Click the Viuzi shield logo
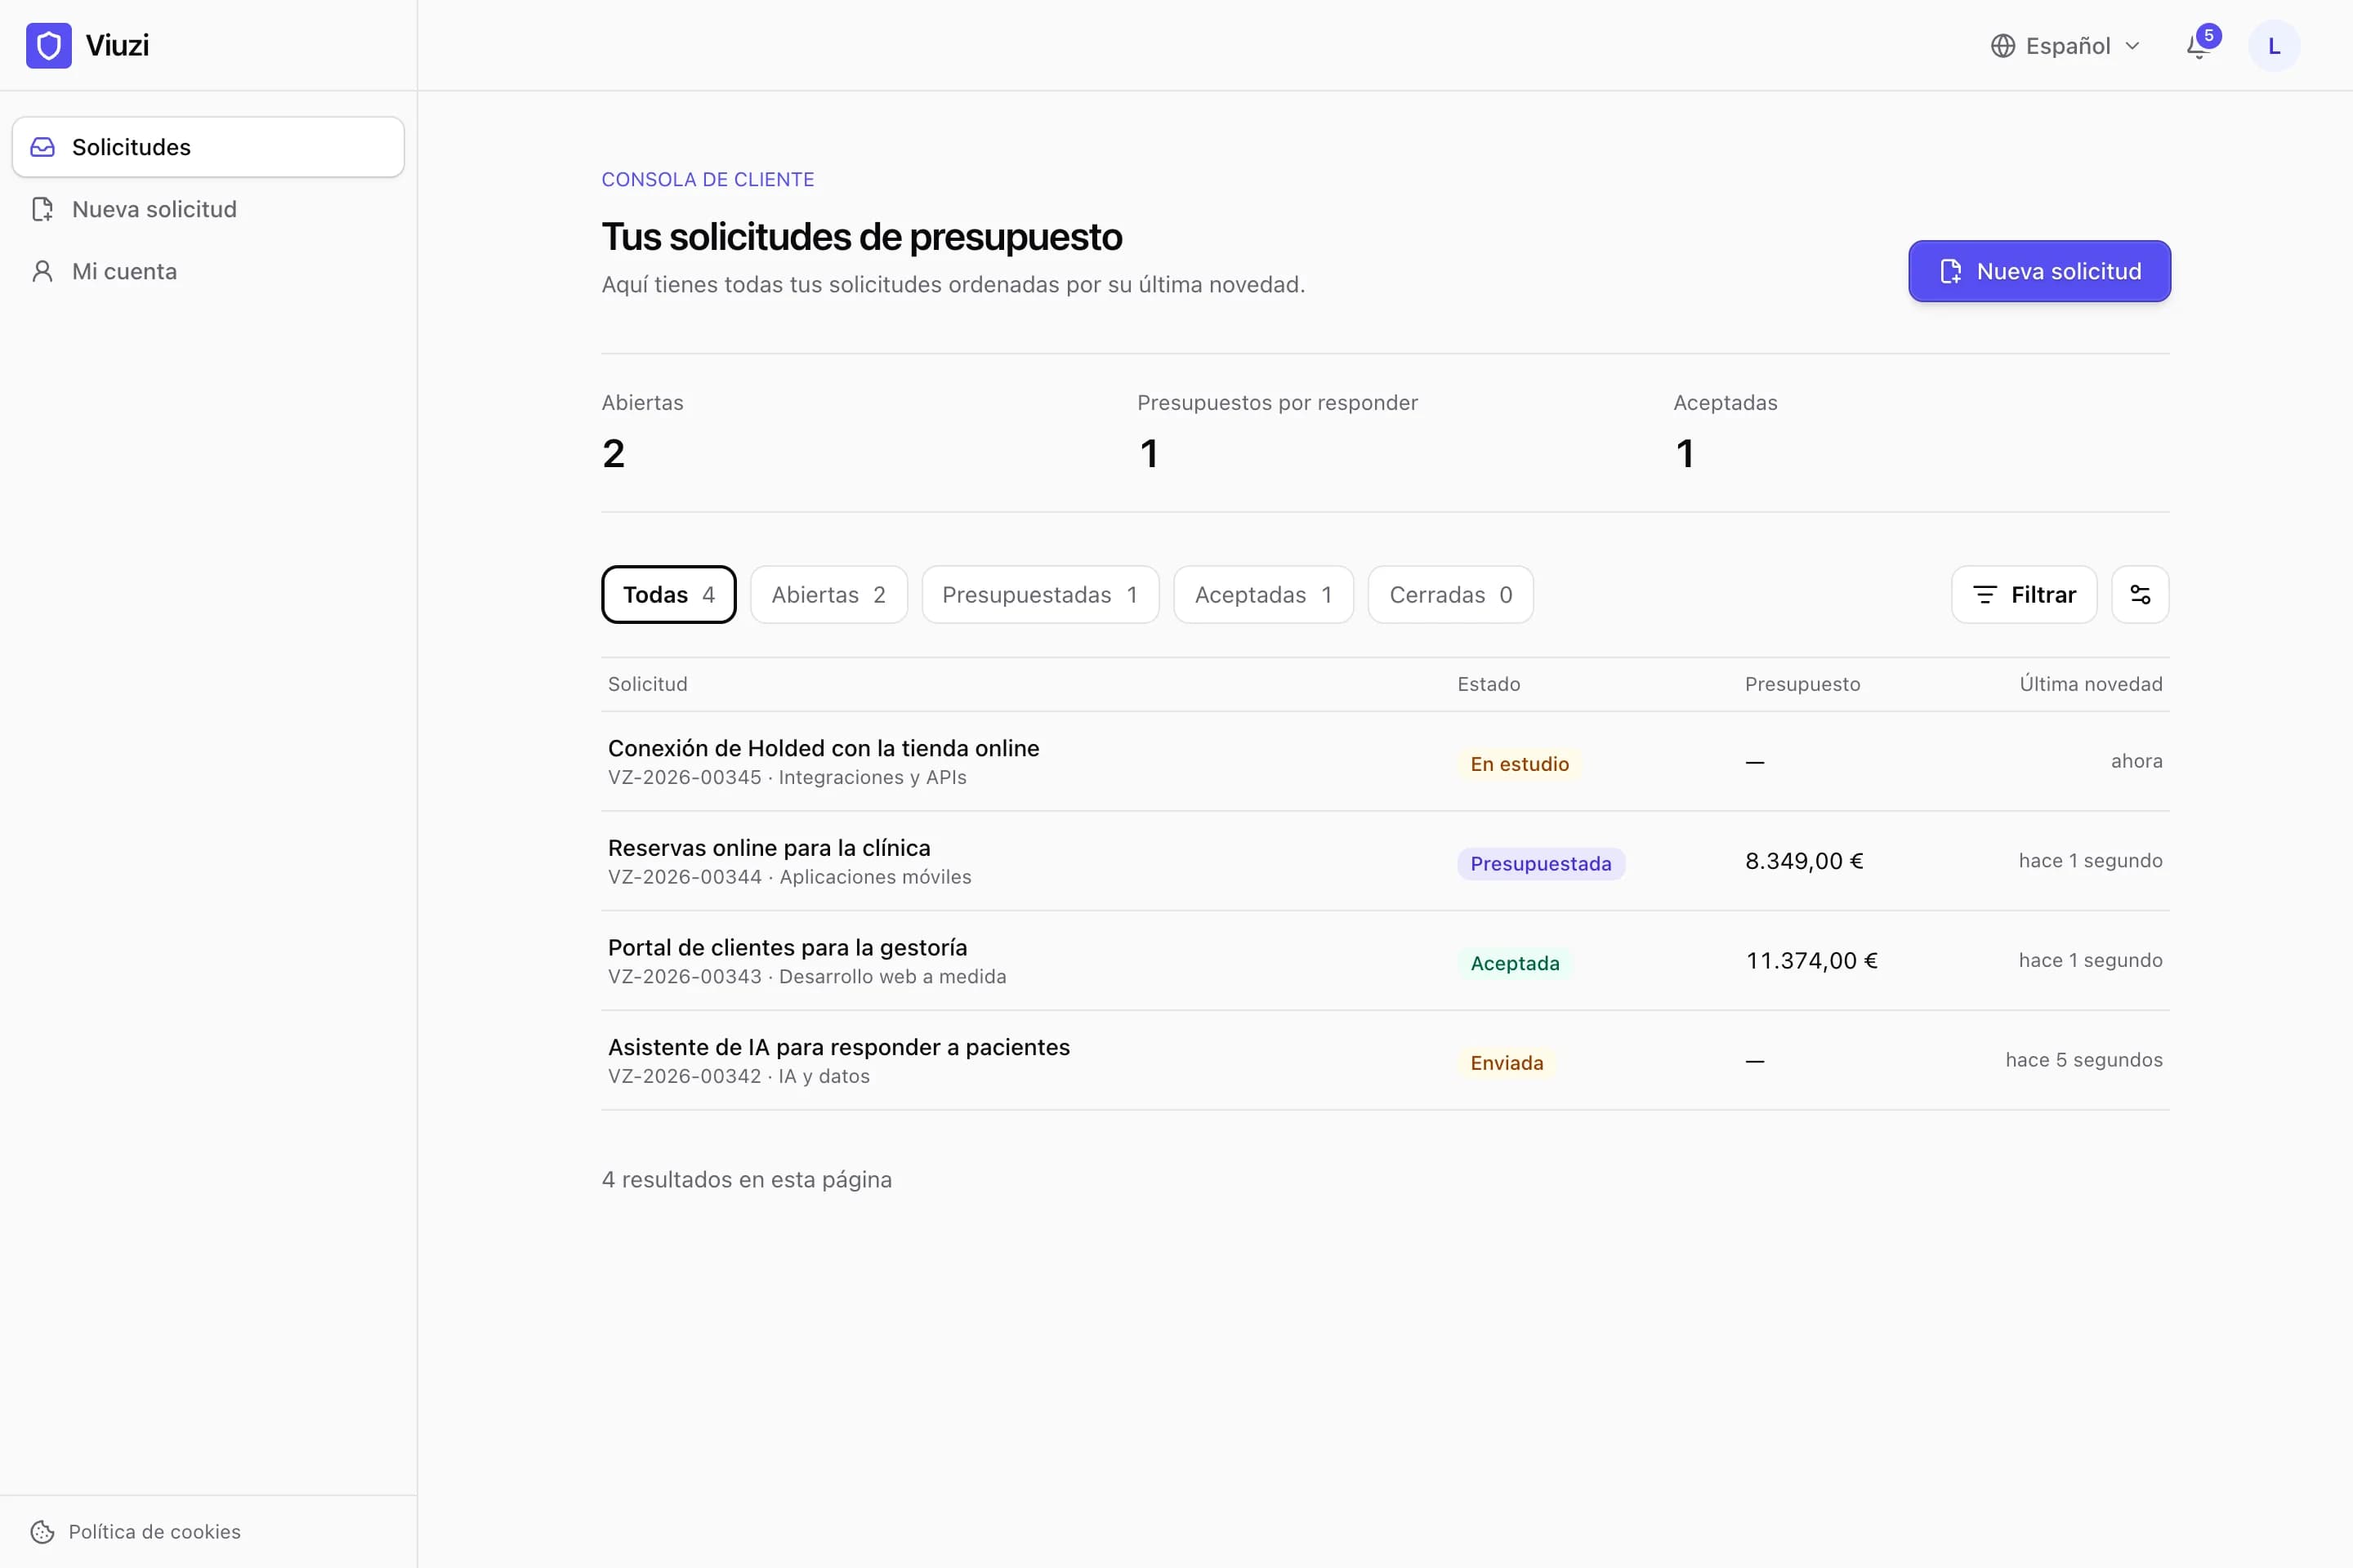 48,45
